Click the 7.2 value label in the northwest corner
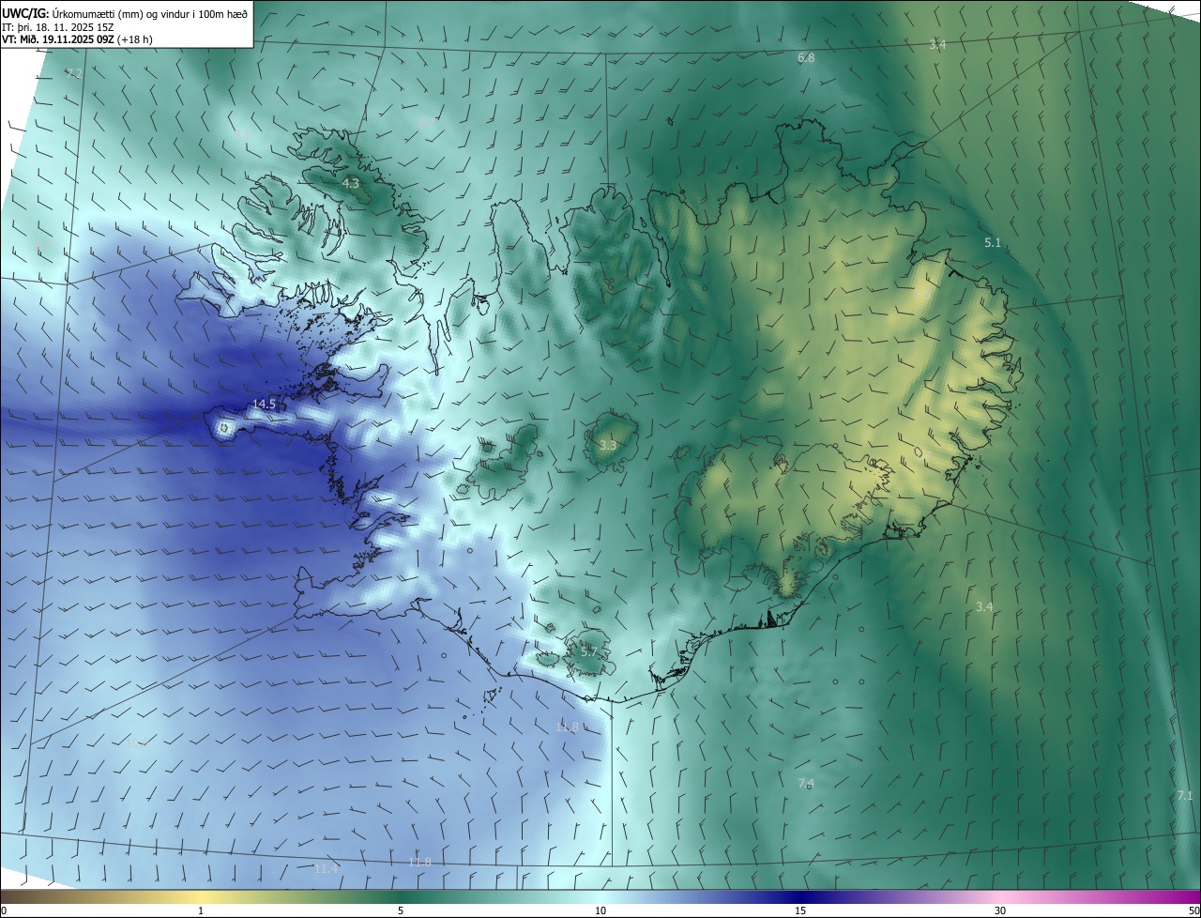 74,73
